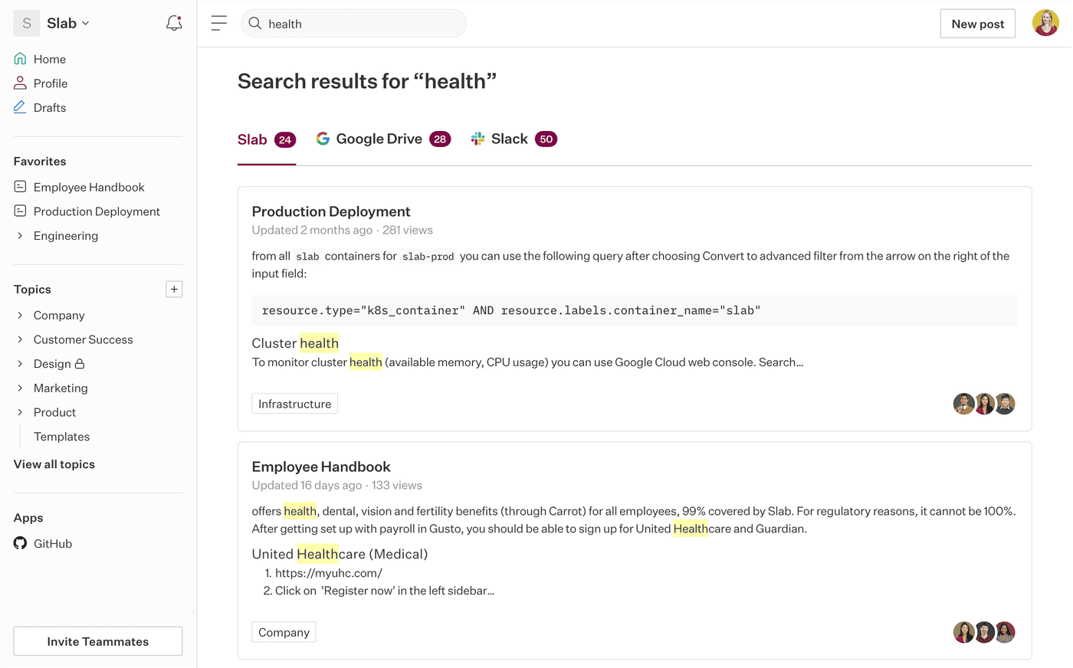Click inside the health search field

point(353,24)
